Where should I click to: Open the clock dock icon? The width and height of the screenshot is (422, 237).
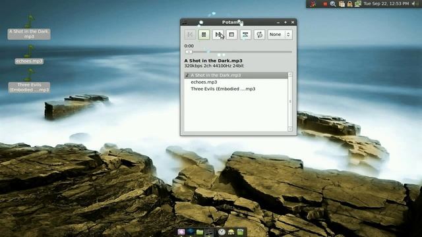click(222, 232)
